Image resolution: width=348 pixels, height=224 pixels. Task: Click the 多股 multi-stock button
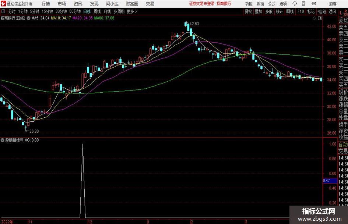point(269,11)
